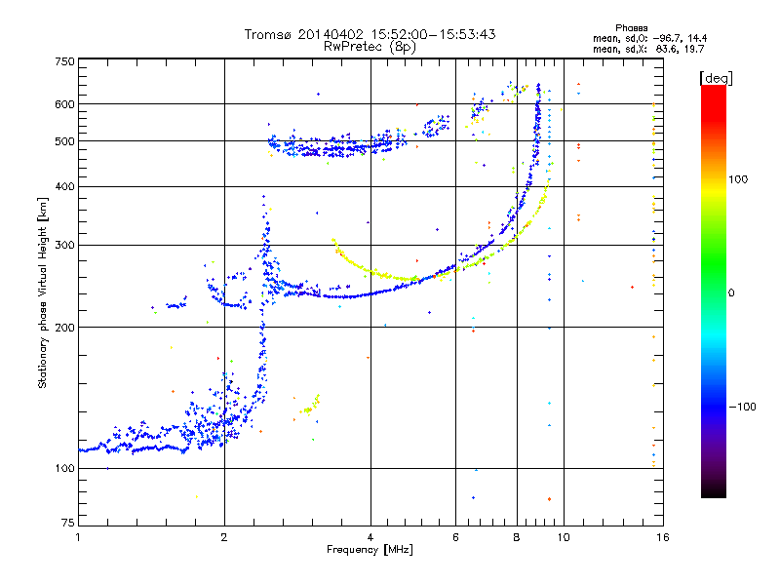Click the y-axis label '750'

tap(64, 61)
